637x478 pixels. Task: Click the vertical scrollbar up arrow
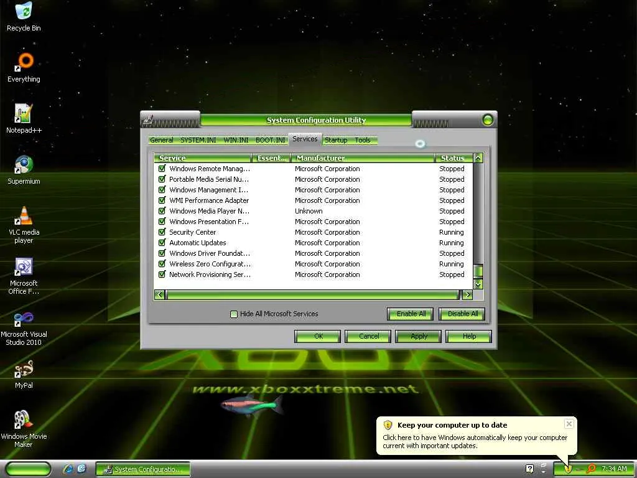point(478,157)
